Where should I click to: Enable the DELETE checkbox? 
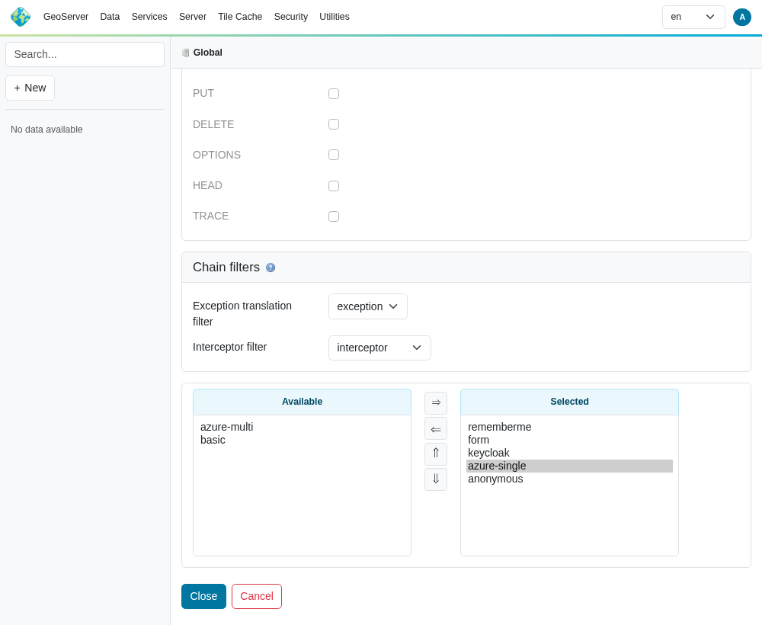(334, 124)
